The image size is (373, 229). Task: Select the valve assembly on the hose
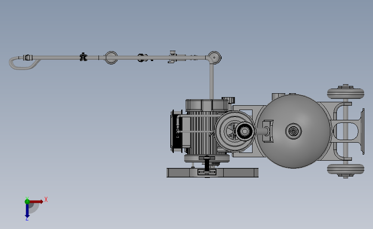[x=176, y=57]
